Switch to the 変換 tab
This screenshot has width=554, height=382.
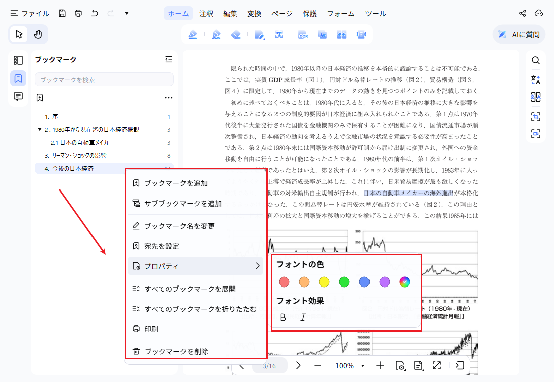[254, 14]
